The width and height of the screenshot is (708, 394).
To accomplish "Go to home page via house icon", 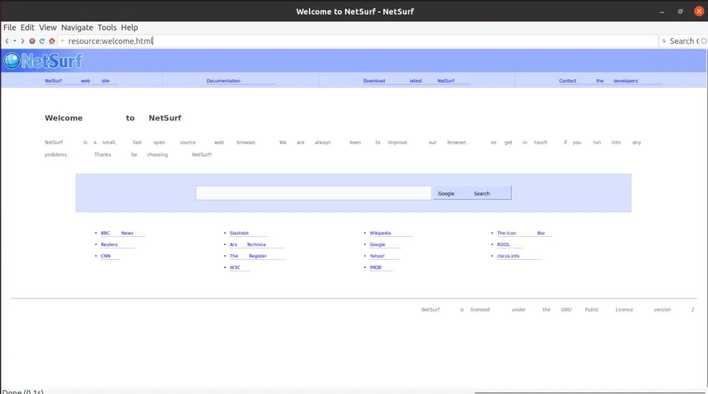I will coord(52,41).
